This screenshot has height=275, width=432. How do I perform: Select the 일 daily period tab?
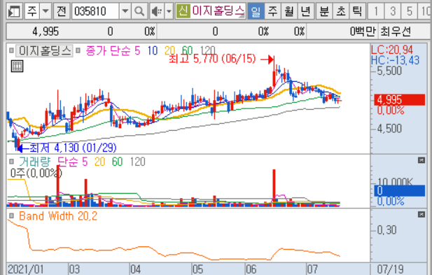[256, 11]
